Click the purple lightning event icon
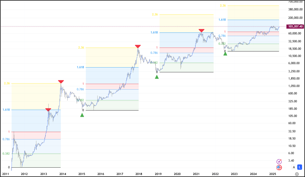Viewport: 305px width, 177px height. [279, 162]
